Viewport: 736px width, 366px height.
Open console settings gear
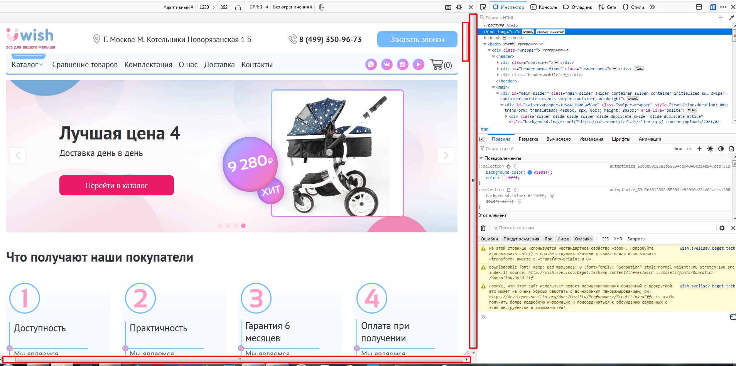click(722, 228)
